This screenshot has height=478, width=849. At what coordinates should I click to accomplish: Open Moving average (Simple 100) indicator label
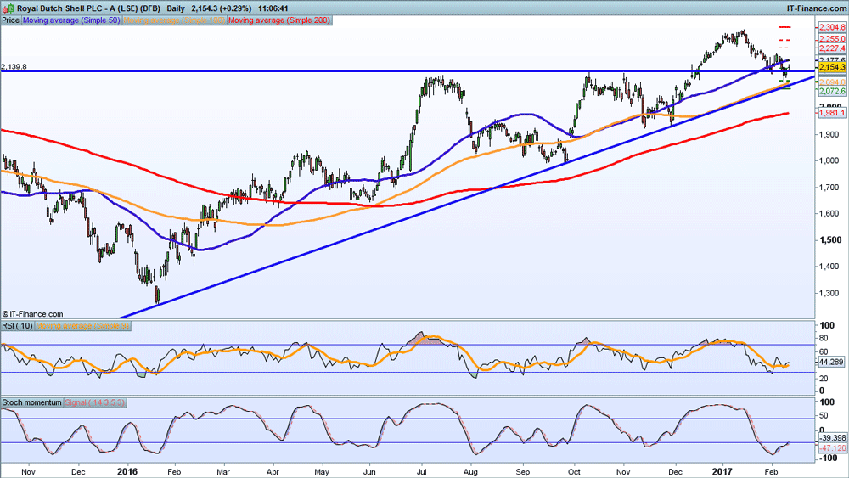pyautogui.click(x=175, y=19)
